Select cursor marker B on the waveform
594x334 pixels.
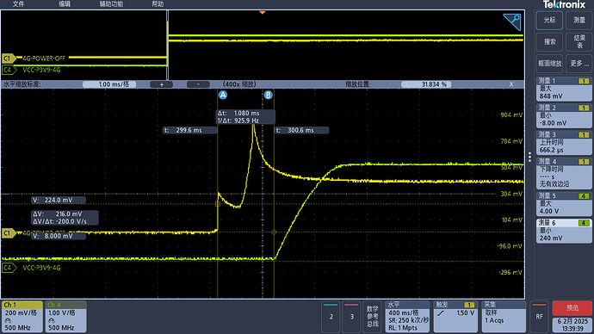[269, 95]
